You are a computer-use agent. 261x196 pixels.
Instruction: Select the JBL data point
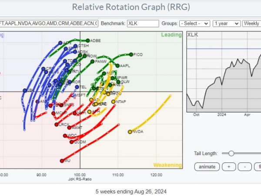pyautogui.click(x=25, y=91)
